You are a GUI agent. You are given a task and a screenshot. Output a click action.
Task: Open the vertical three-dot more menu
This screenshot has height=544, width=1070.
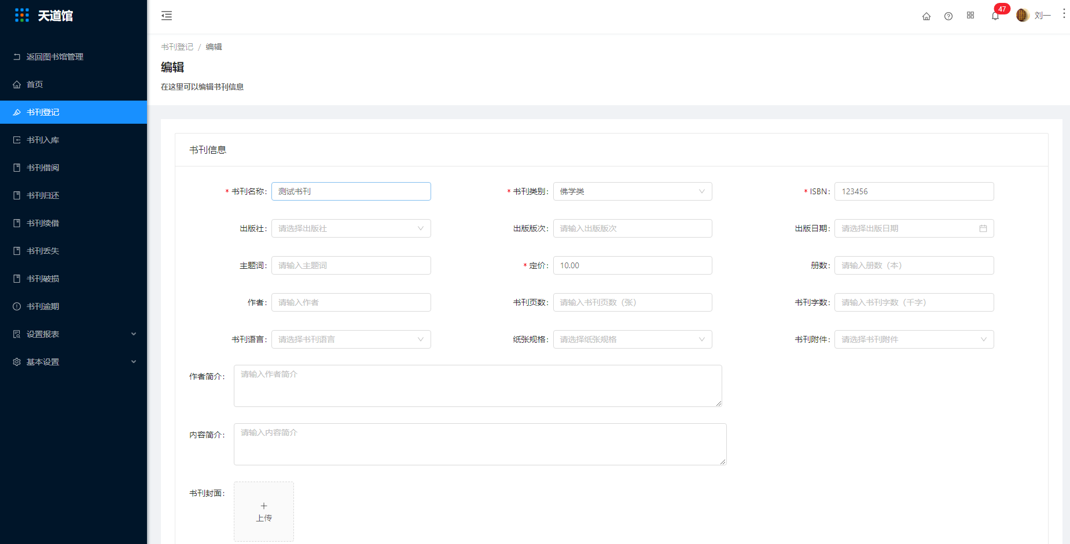[x=1064, y=14]
